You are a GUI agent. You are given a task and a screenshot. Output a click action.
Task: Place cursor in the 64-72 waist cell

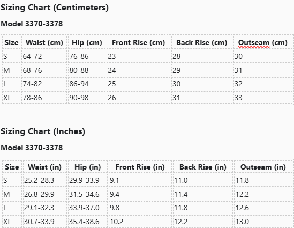coord(44,56)
